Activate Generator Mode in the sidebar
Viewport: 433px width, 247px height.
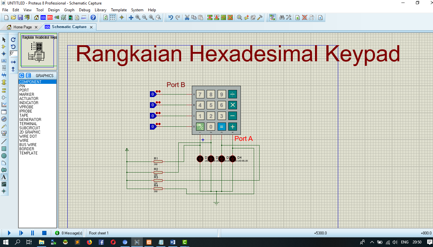tap(4, 119)
